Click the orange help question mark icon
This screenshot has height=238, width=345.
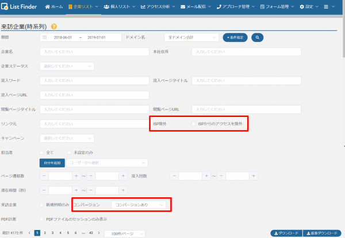[53, 27]
